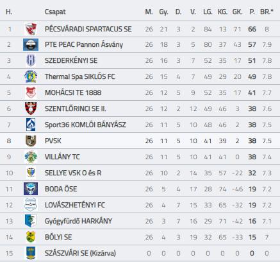Open the SELLYE VSK O és R team link

[x=73, y=173]
